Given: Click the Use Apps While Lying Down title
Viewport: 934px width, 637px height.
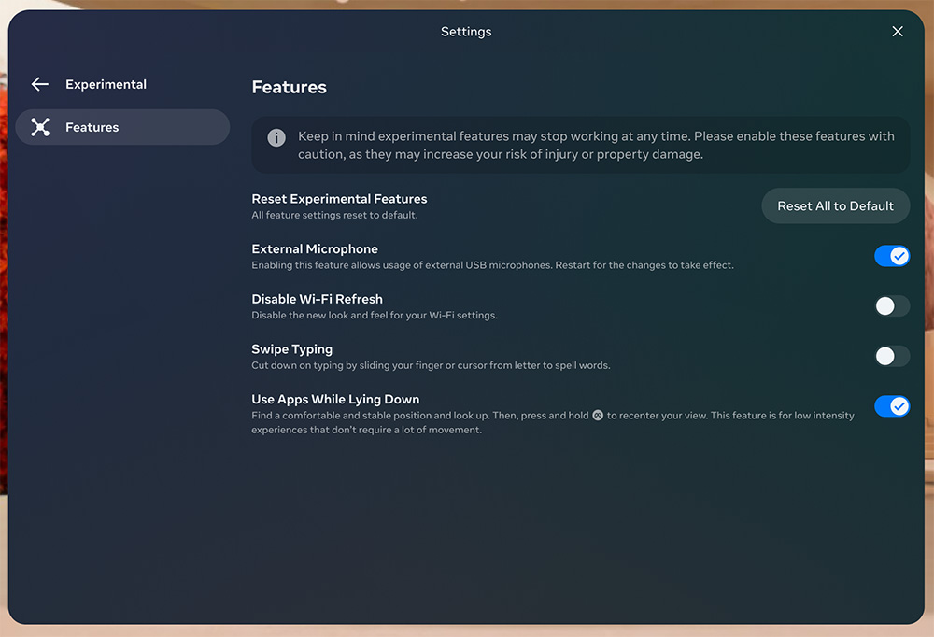Looking at the screenshot, I should pyautogui.click(x=335, y=400).
